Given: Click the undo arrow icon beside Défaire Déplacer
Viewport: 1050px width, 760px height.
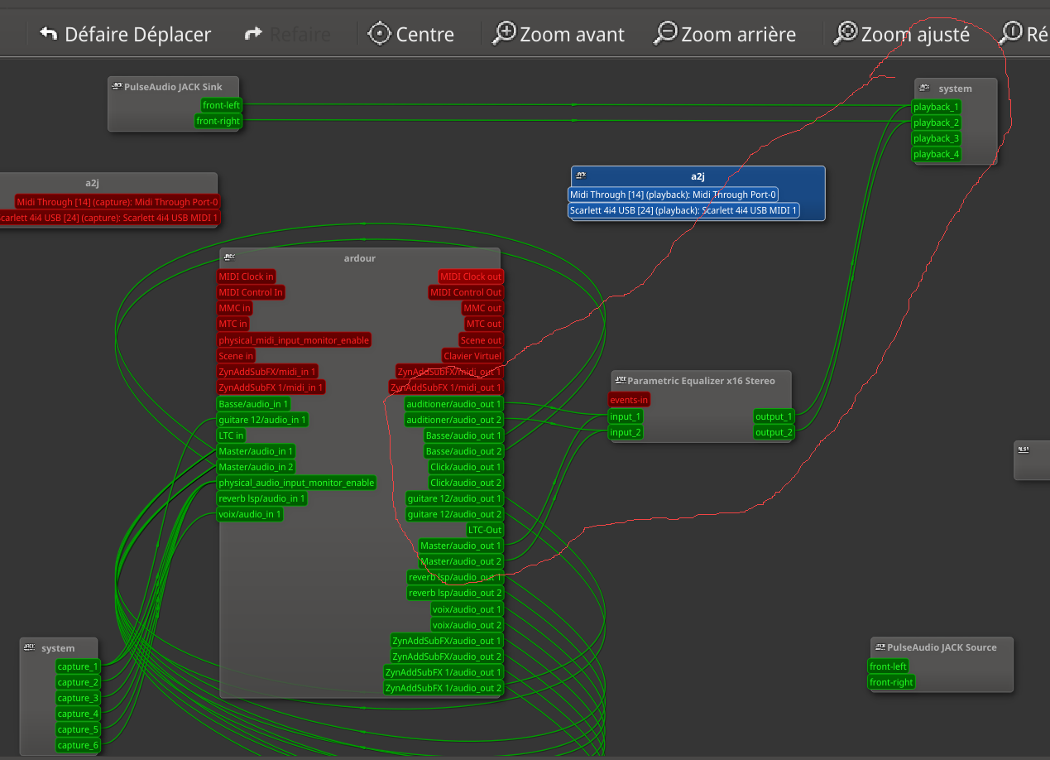Looking at the screenshot, I should pos(49,34).
